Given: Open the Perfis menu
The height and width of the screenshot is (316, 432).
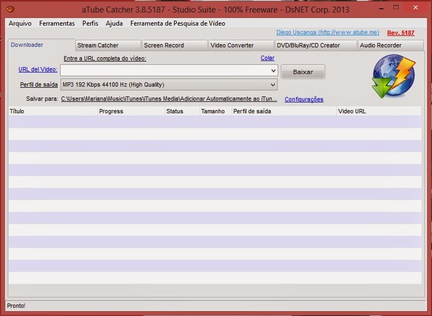Looking at the screenshot, I should [90, 23].
